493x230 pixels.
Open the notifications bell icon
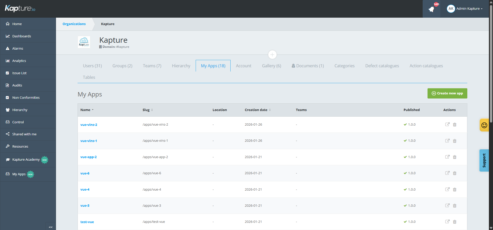[x=431, y=9]
